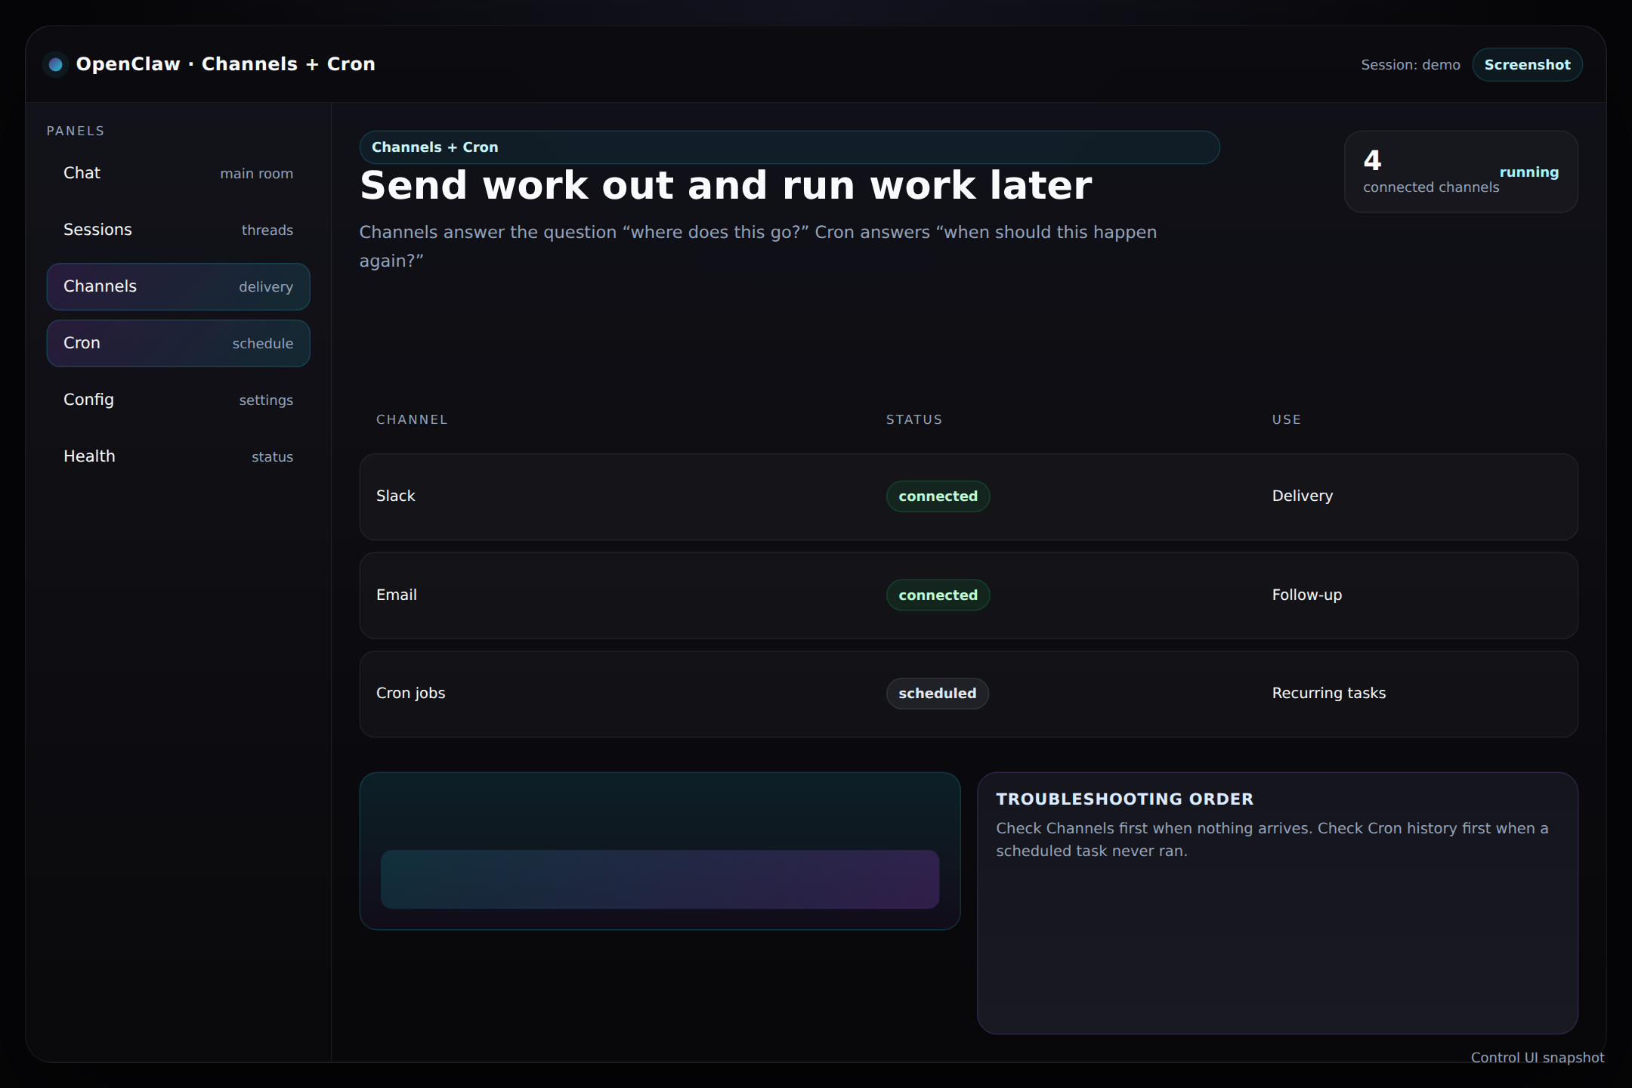
Task: Click the gradient bar in teal card
Action: pos(660,879)
